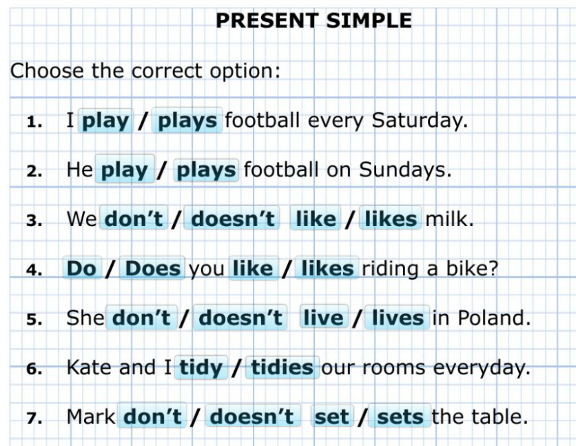Image resolution: width=576 pixels, height=446 pixels.
Task: Choose "doesn't" in the Poland sentence
Action: tap(240, 318)
